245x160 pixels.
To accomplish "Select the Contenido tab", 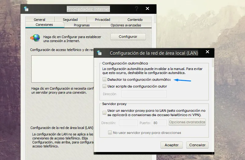I will 135,19.
